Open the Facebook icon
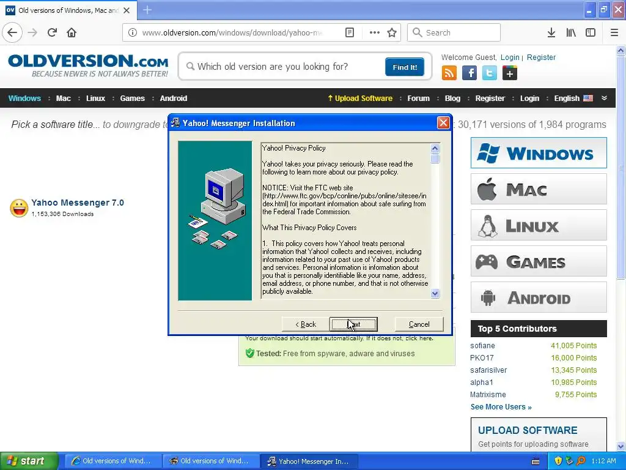The image size is (626, 470). 469,73
